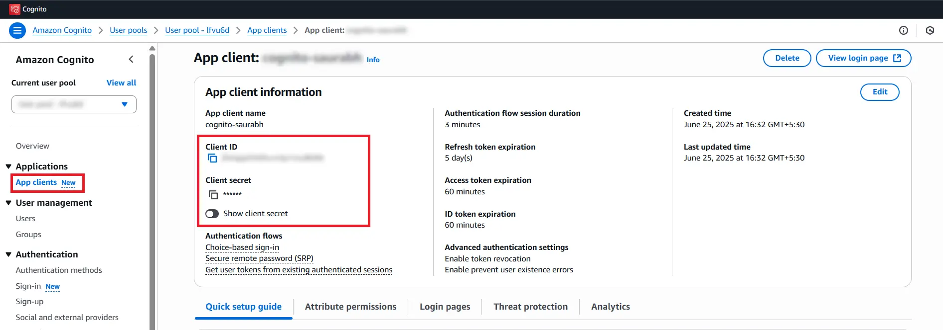Screen dimensions: 943x330
Task: Click the hexagon settings icon top right
Action: click(x=930, y=30)
